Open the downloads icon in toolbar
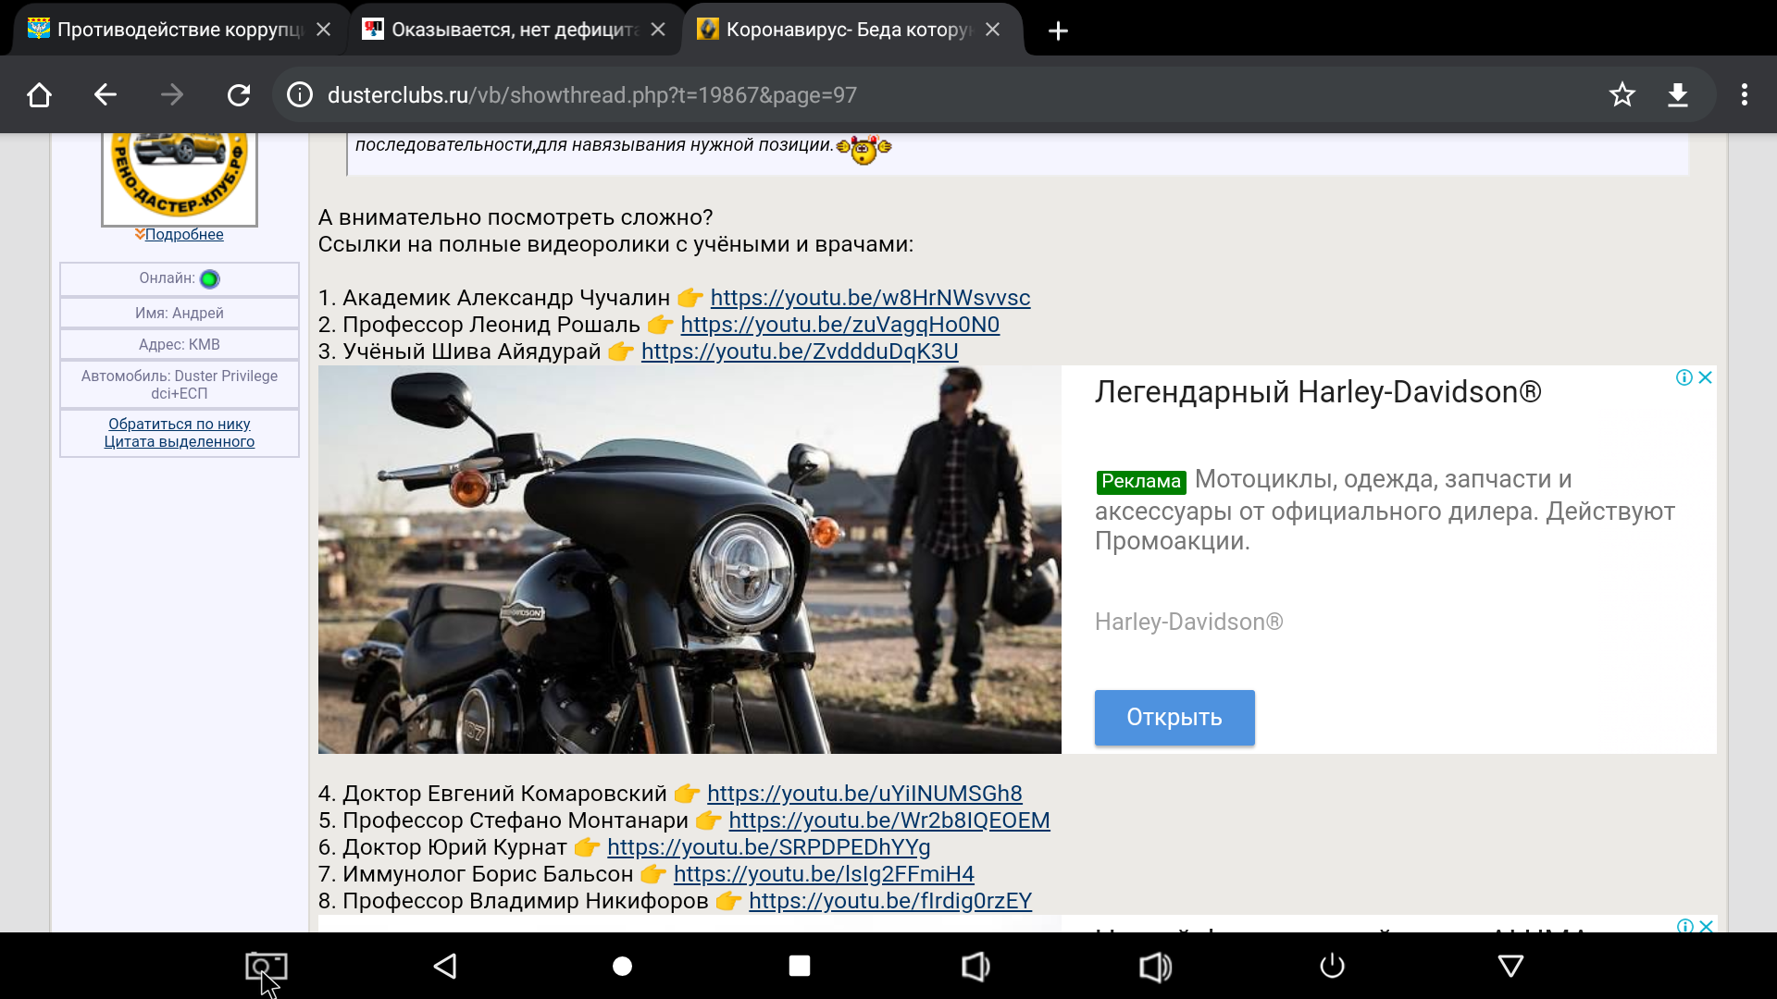Screen dimensions: 1777x999 [x=1678, y=94]
